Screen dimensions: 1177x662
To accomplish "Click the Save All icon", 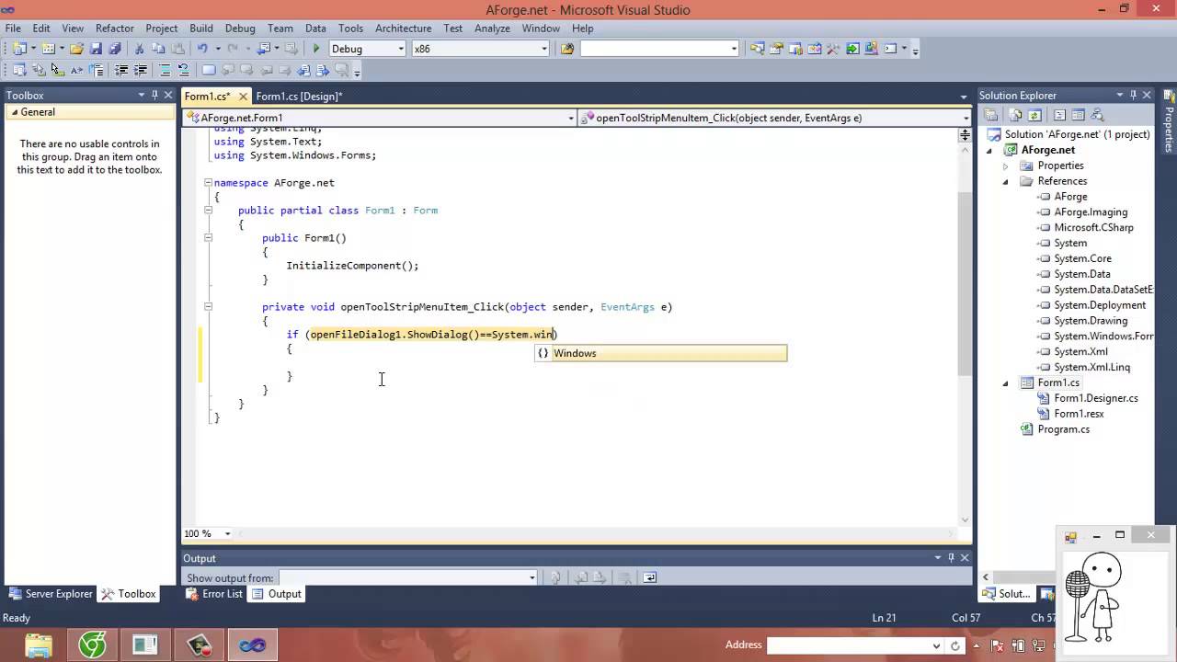I will tap(115, 49).
